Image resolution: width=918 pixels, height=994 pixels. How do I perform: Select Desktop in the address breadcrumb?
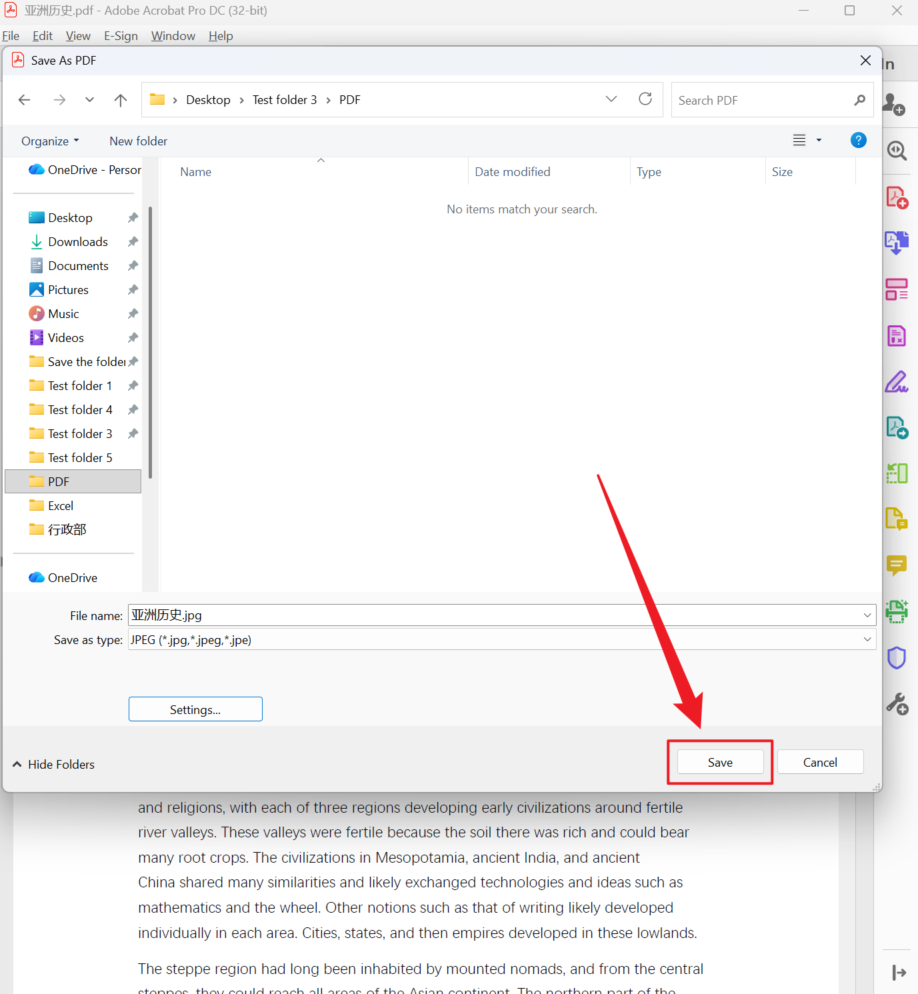tap(208, 100)
